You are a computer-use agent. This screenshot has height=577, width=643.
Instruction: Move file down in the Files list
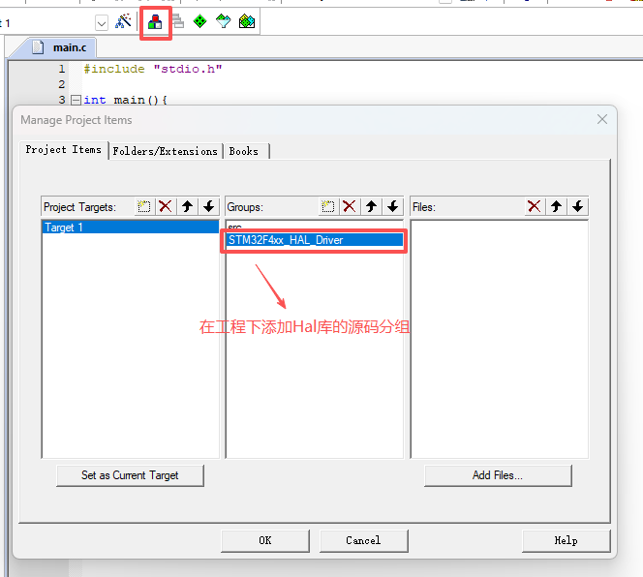click(x=578, y=206)
